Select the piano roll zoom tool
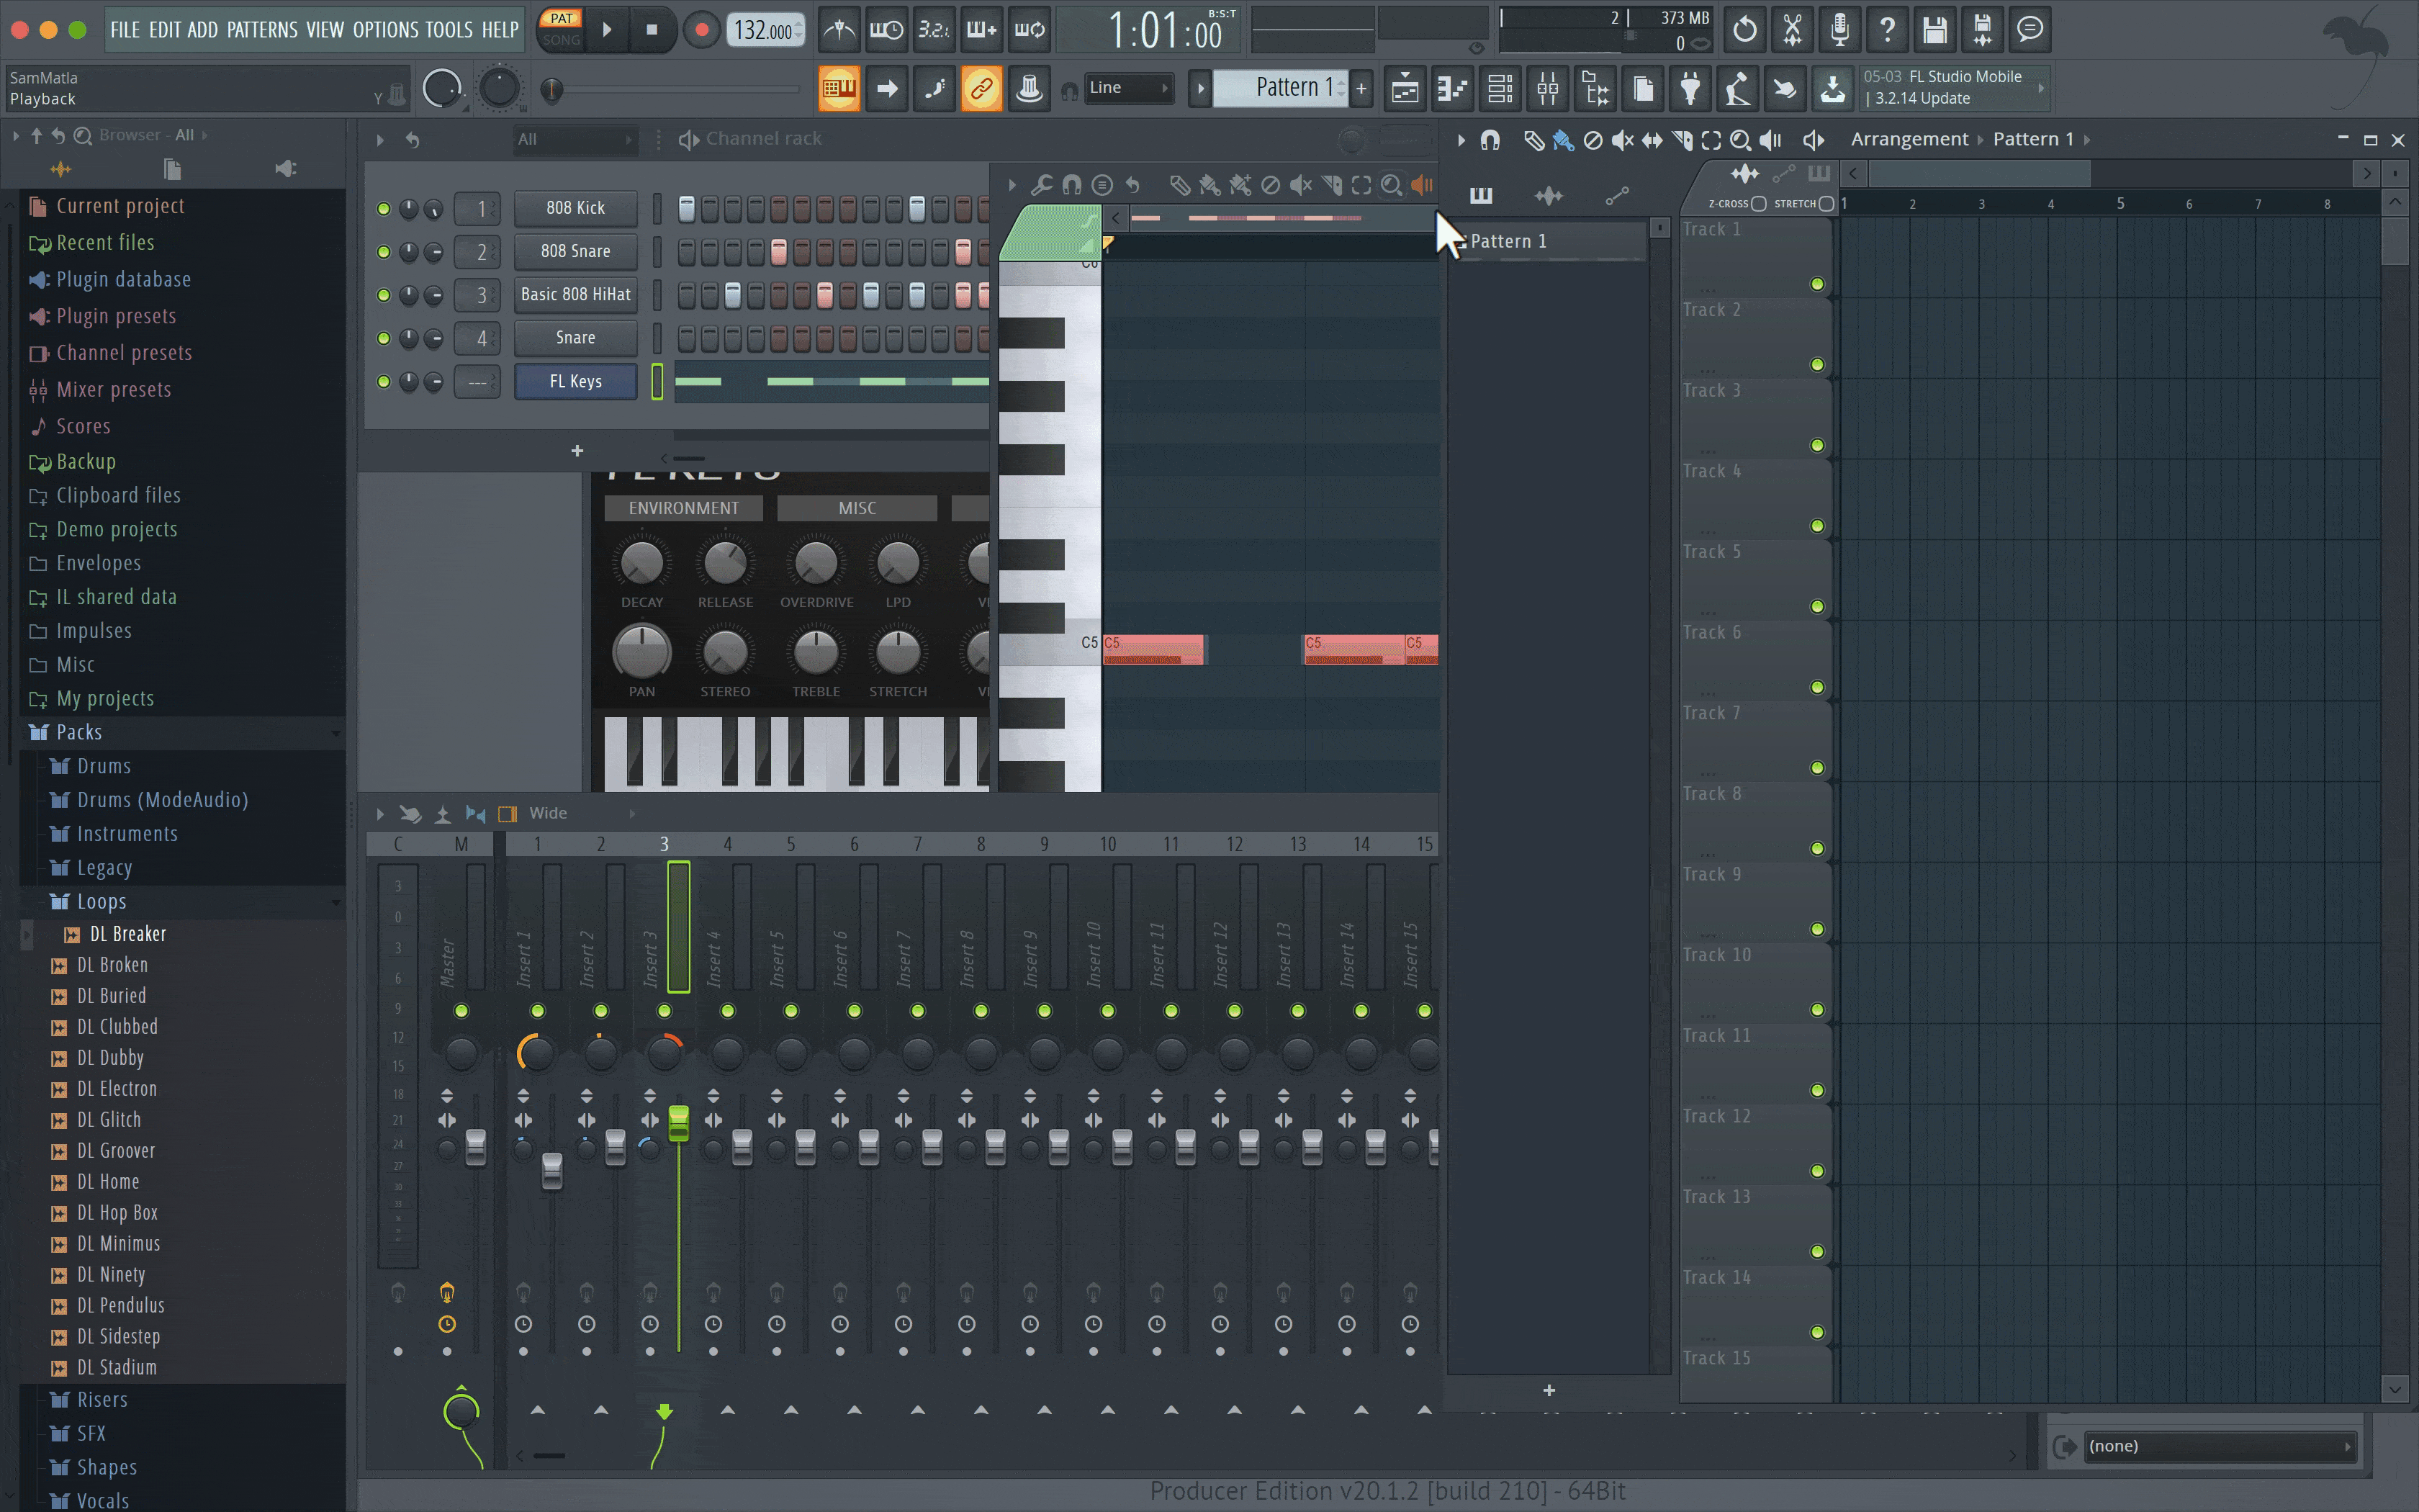 (1390, 185)
